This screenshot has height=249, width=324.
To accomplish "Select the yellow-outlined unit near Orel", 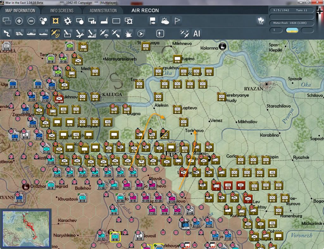I will click(115, 237).
